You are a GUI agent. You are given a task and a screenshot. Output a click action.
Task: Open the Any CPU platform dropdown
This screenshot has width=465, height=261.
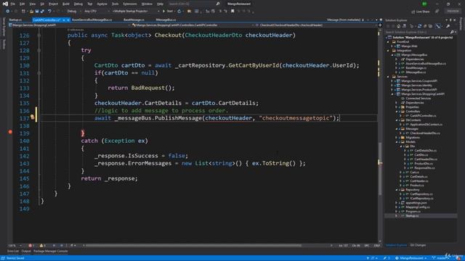[x=97, y=11]
